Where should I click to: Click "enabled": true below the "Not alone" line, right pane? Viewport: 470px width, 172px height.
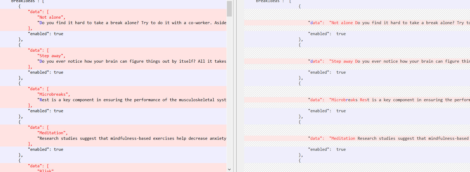(x=327, y=34)
